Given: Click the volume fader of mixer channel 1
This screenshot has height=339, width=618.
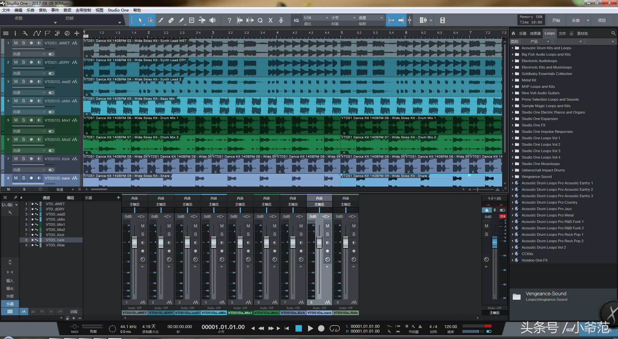Looking at the screenshot, I should click(x=135, y=242).
